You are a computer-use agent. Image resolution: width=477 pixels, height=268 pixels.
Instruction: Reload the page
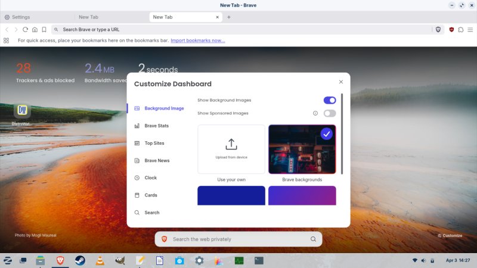(x=25, y=29)
